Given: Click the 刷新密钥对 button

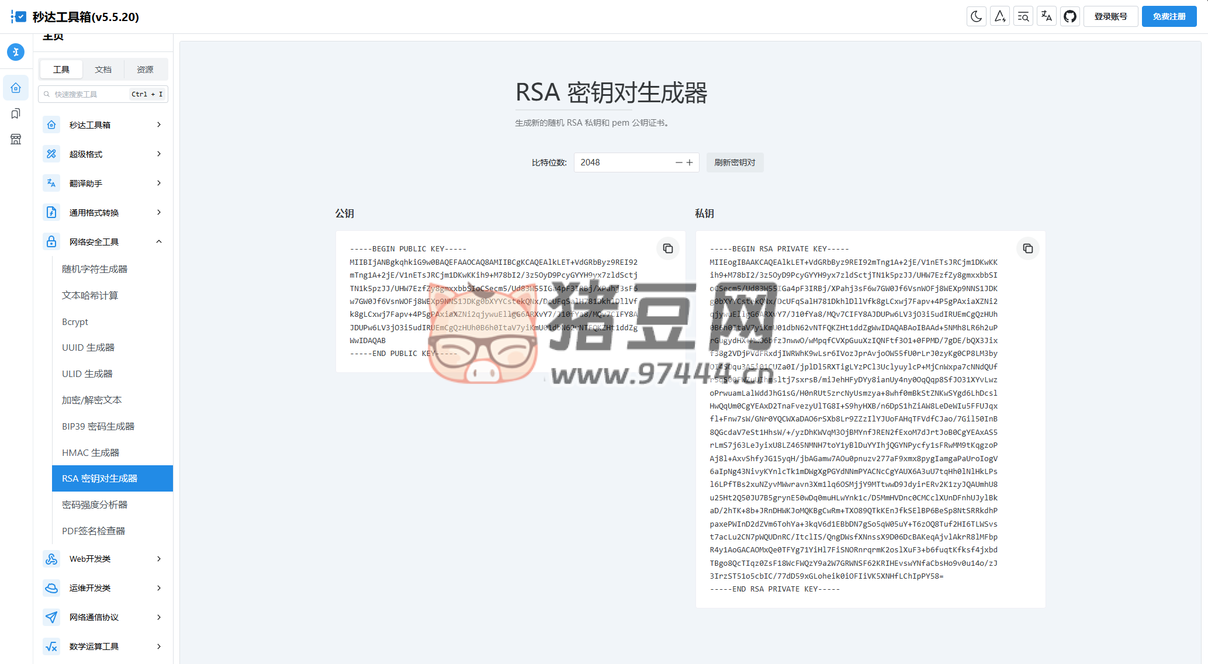Looking at the screenshot, I should [x=735, y=162].
